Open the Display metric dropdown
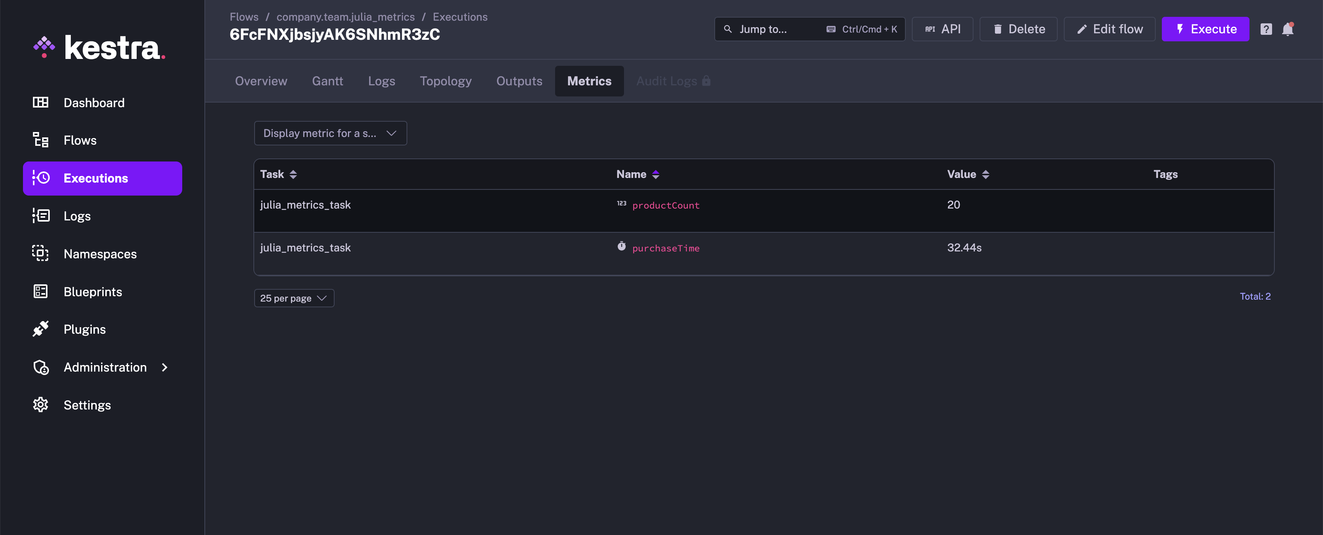1323x535 pixels. point(330,134)
